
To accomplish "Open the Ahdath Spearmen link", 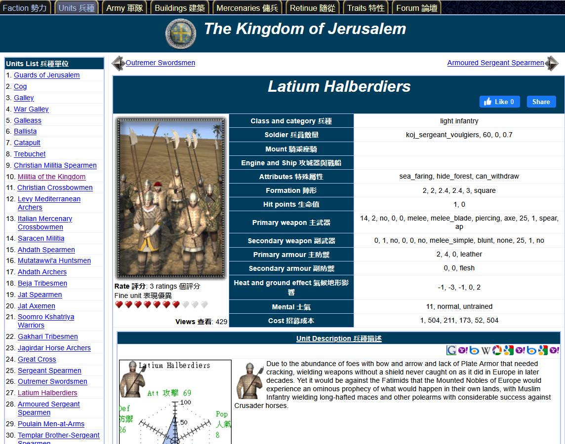I will (x=46, y=250).
